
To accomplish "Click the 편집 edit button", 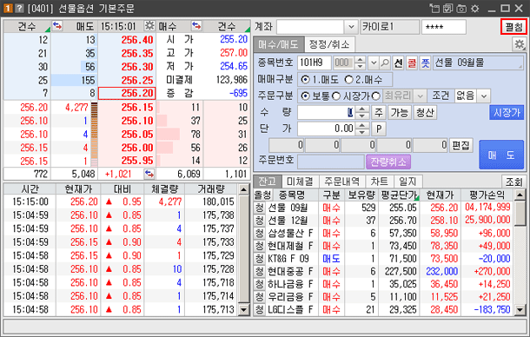I will click(460, 145).
